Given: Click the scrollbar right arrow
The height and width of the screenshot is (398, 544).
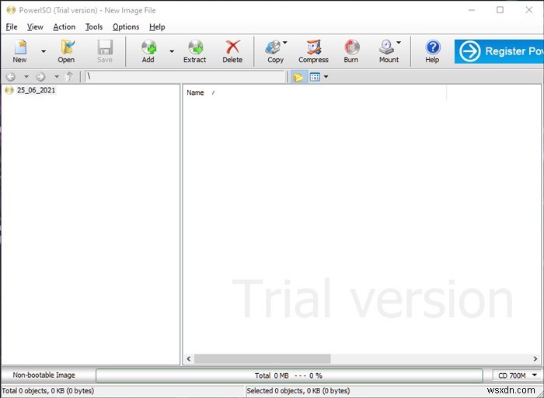Looking at the screenshot, I should 535,359.
